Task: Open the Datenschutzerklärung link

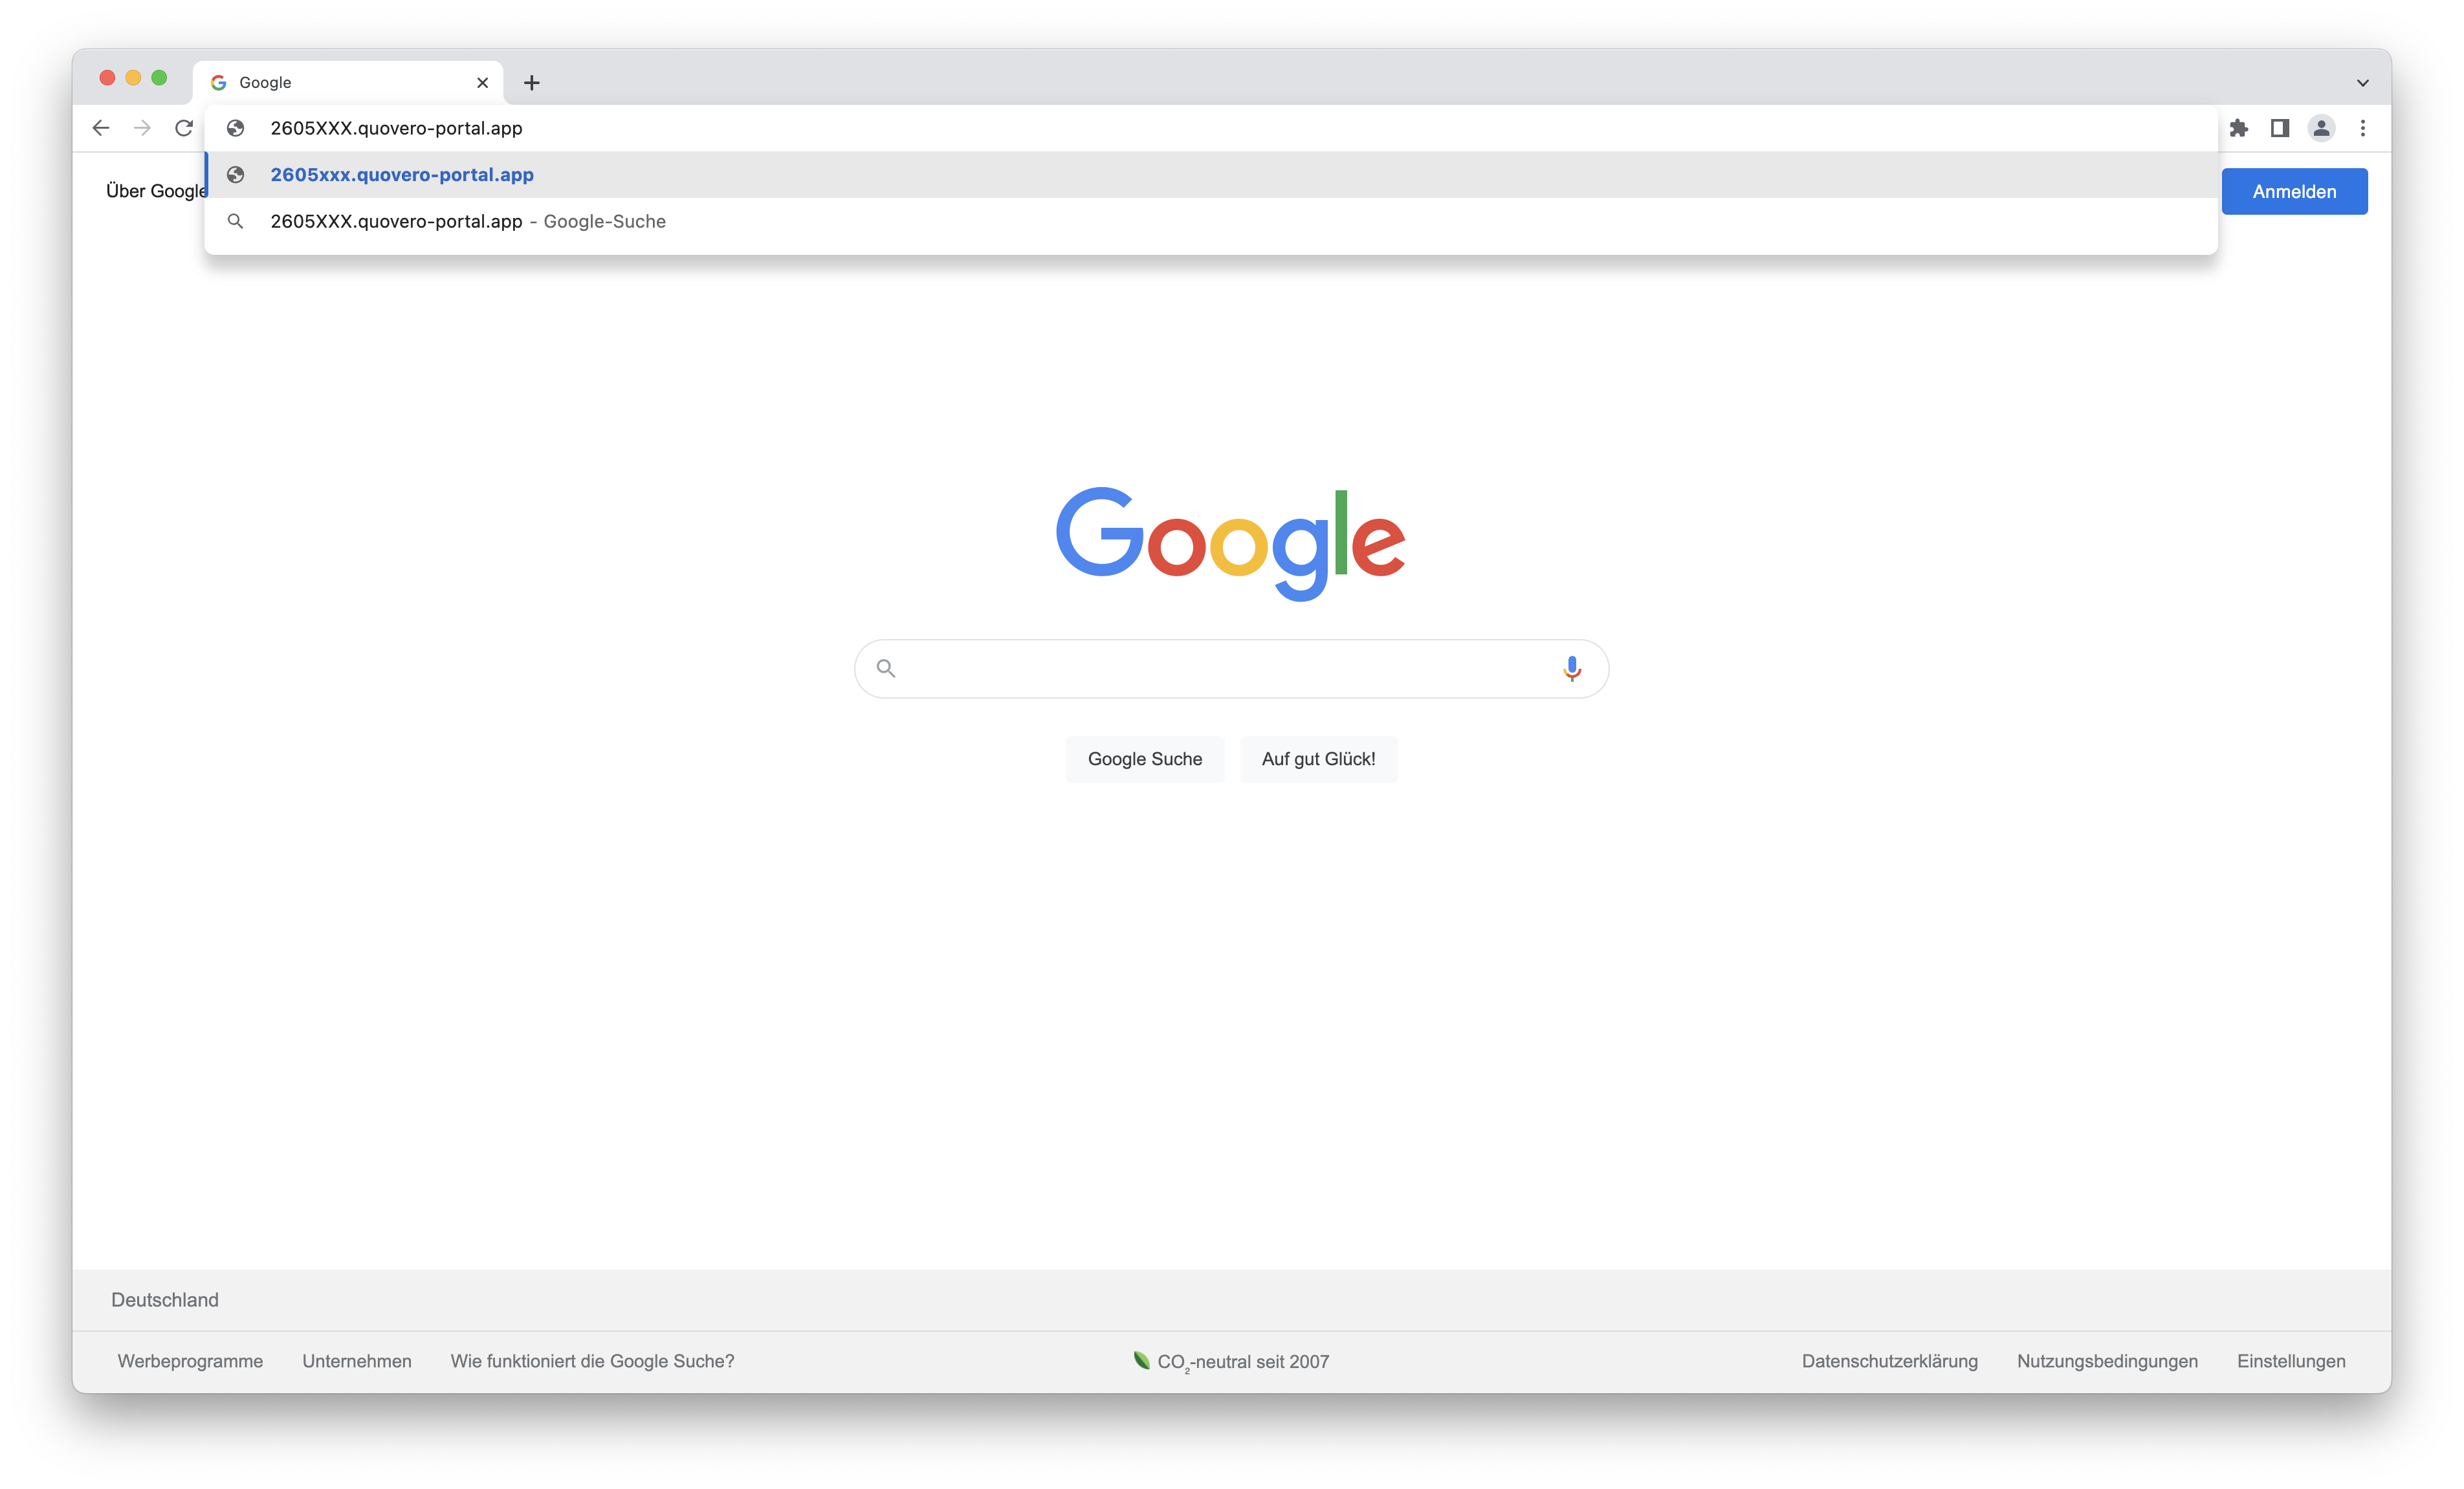Action: [1889, 1361]
